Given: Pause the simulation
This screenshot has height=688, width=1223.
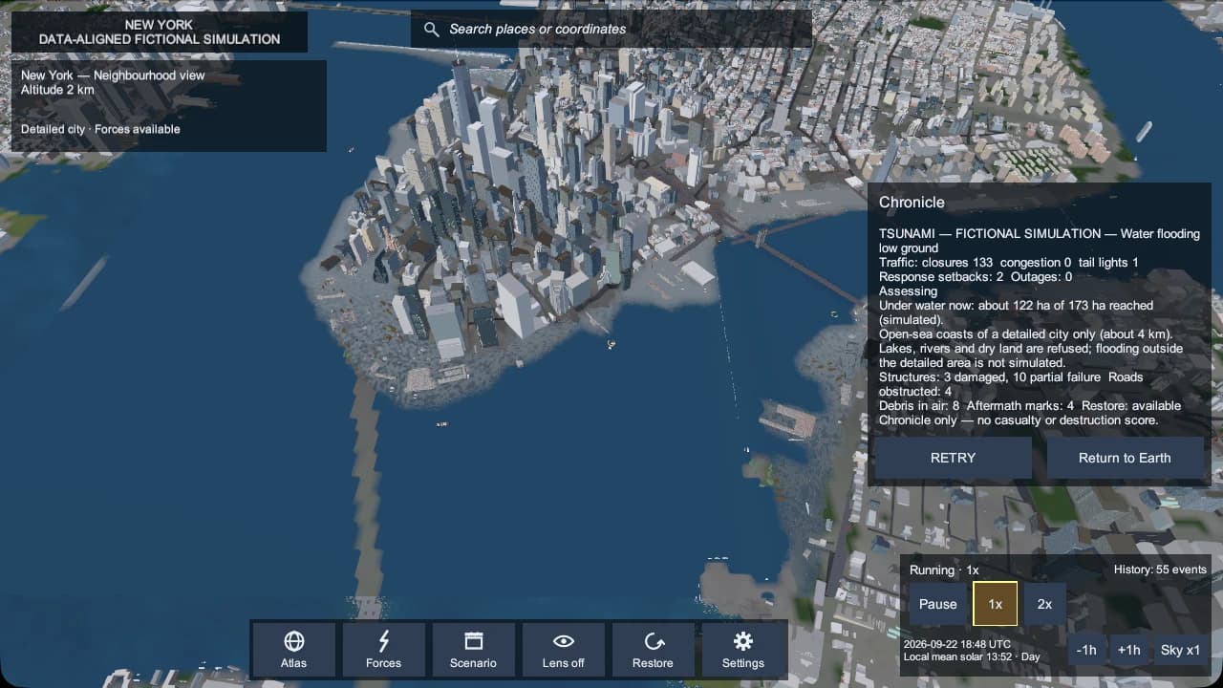Looking at the screenshot, I should [938, 604].
